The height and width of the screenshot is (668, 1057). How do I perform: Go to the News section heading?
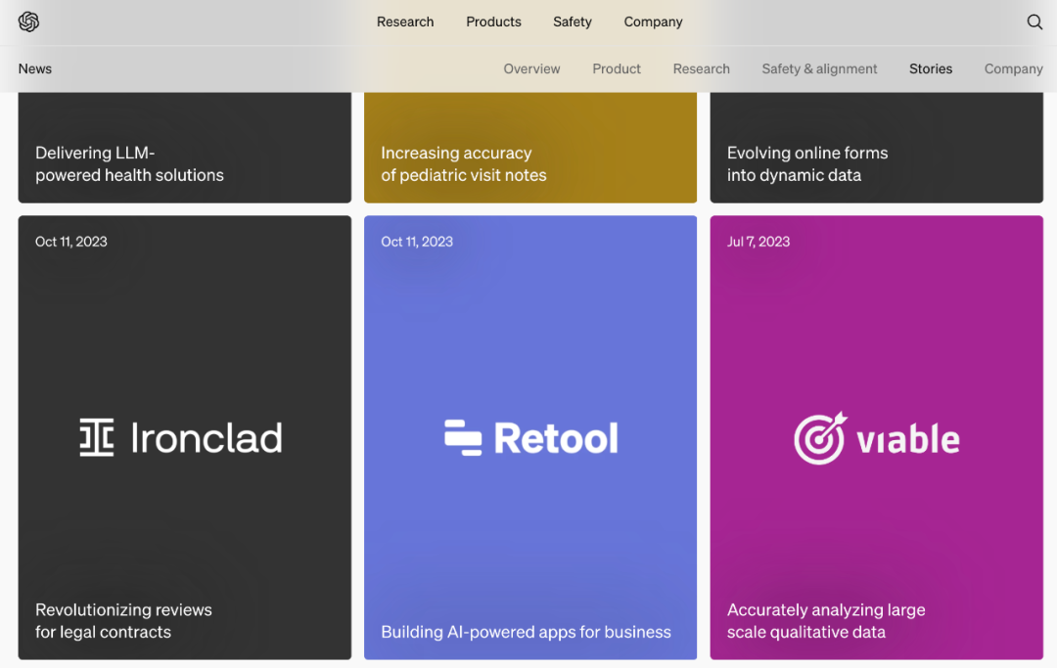coord(35,68)
